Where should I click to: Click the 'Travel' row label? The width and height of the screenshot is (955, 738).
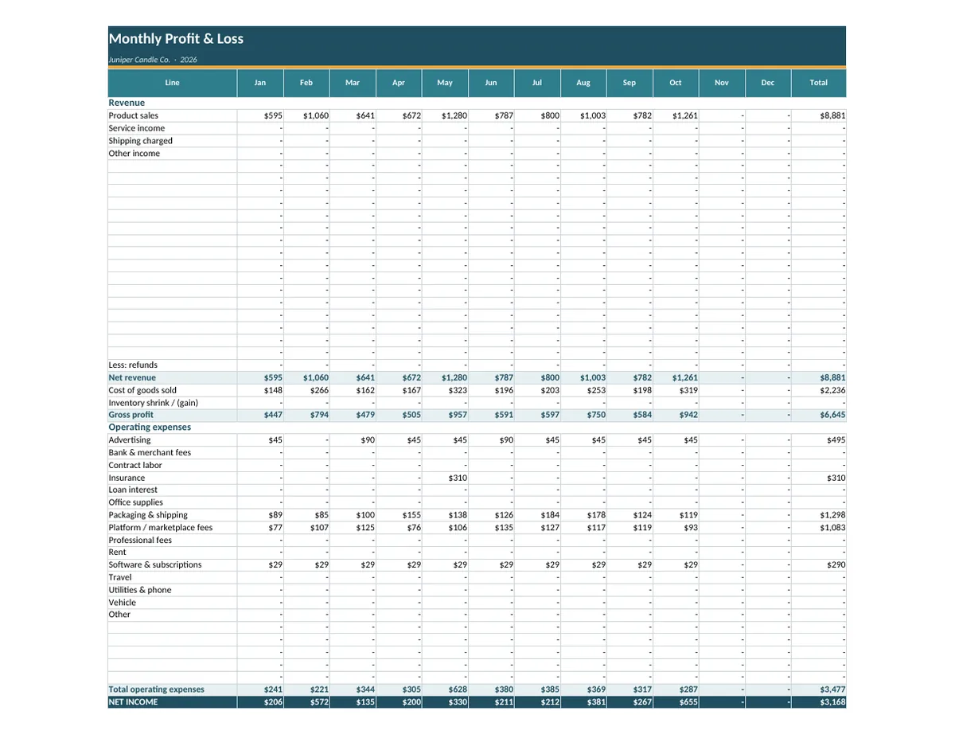click(120, 577)
